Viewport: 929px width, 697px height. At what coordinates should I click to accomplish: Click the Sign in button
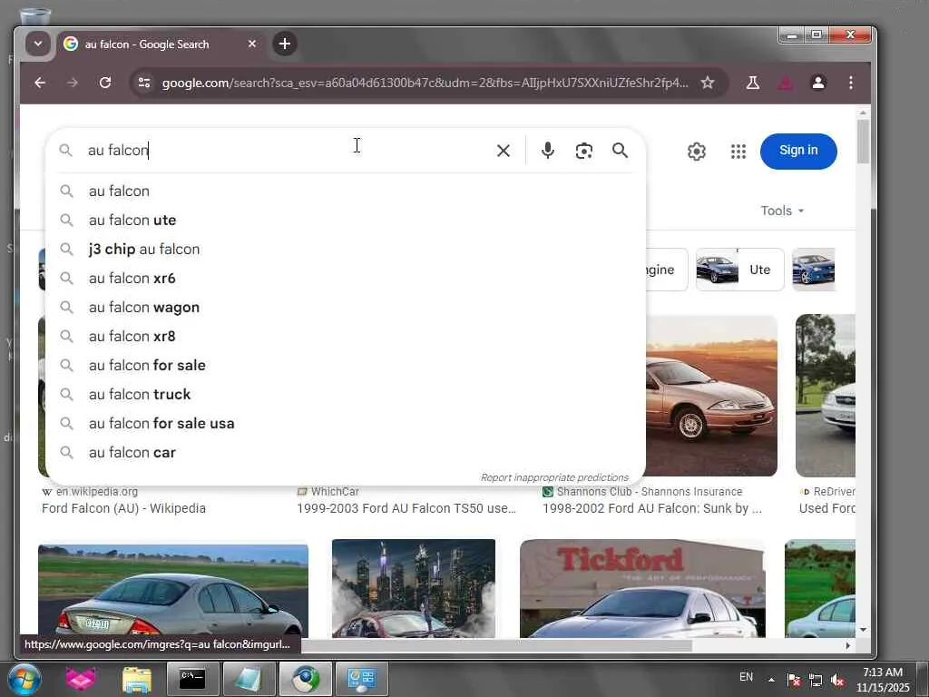tap(798, 152)
